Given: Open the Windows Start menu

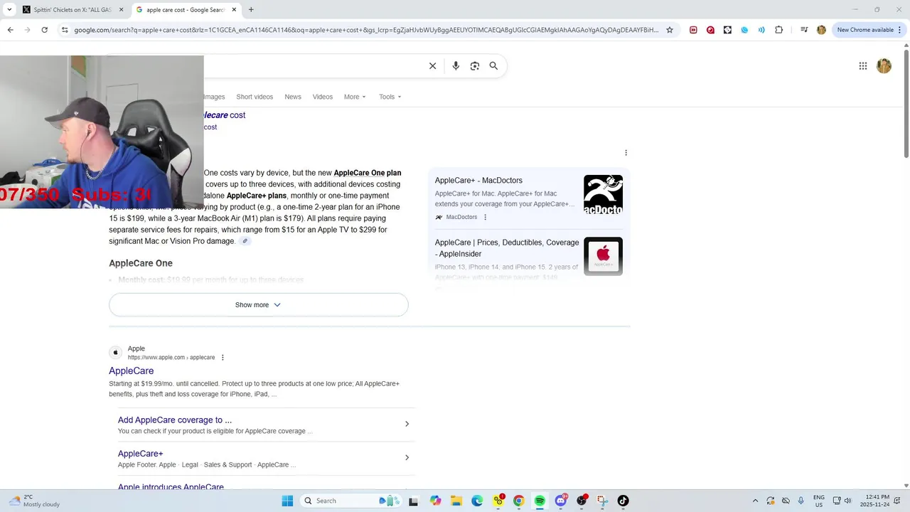Looking at the screenshot, I should (287, 501).
